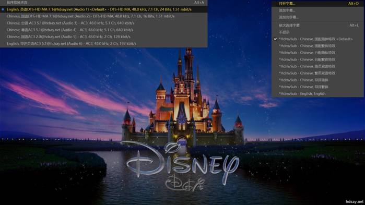Pick English commentary Audio 6 track
Viewport: 365px width, 205px height.
(x=103, y=43)
